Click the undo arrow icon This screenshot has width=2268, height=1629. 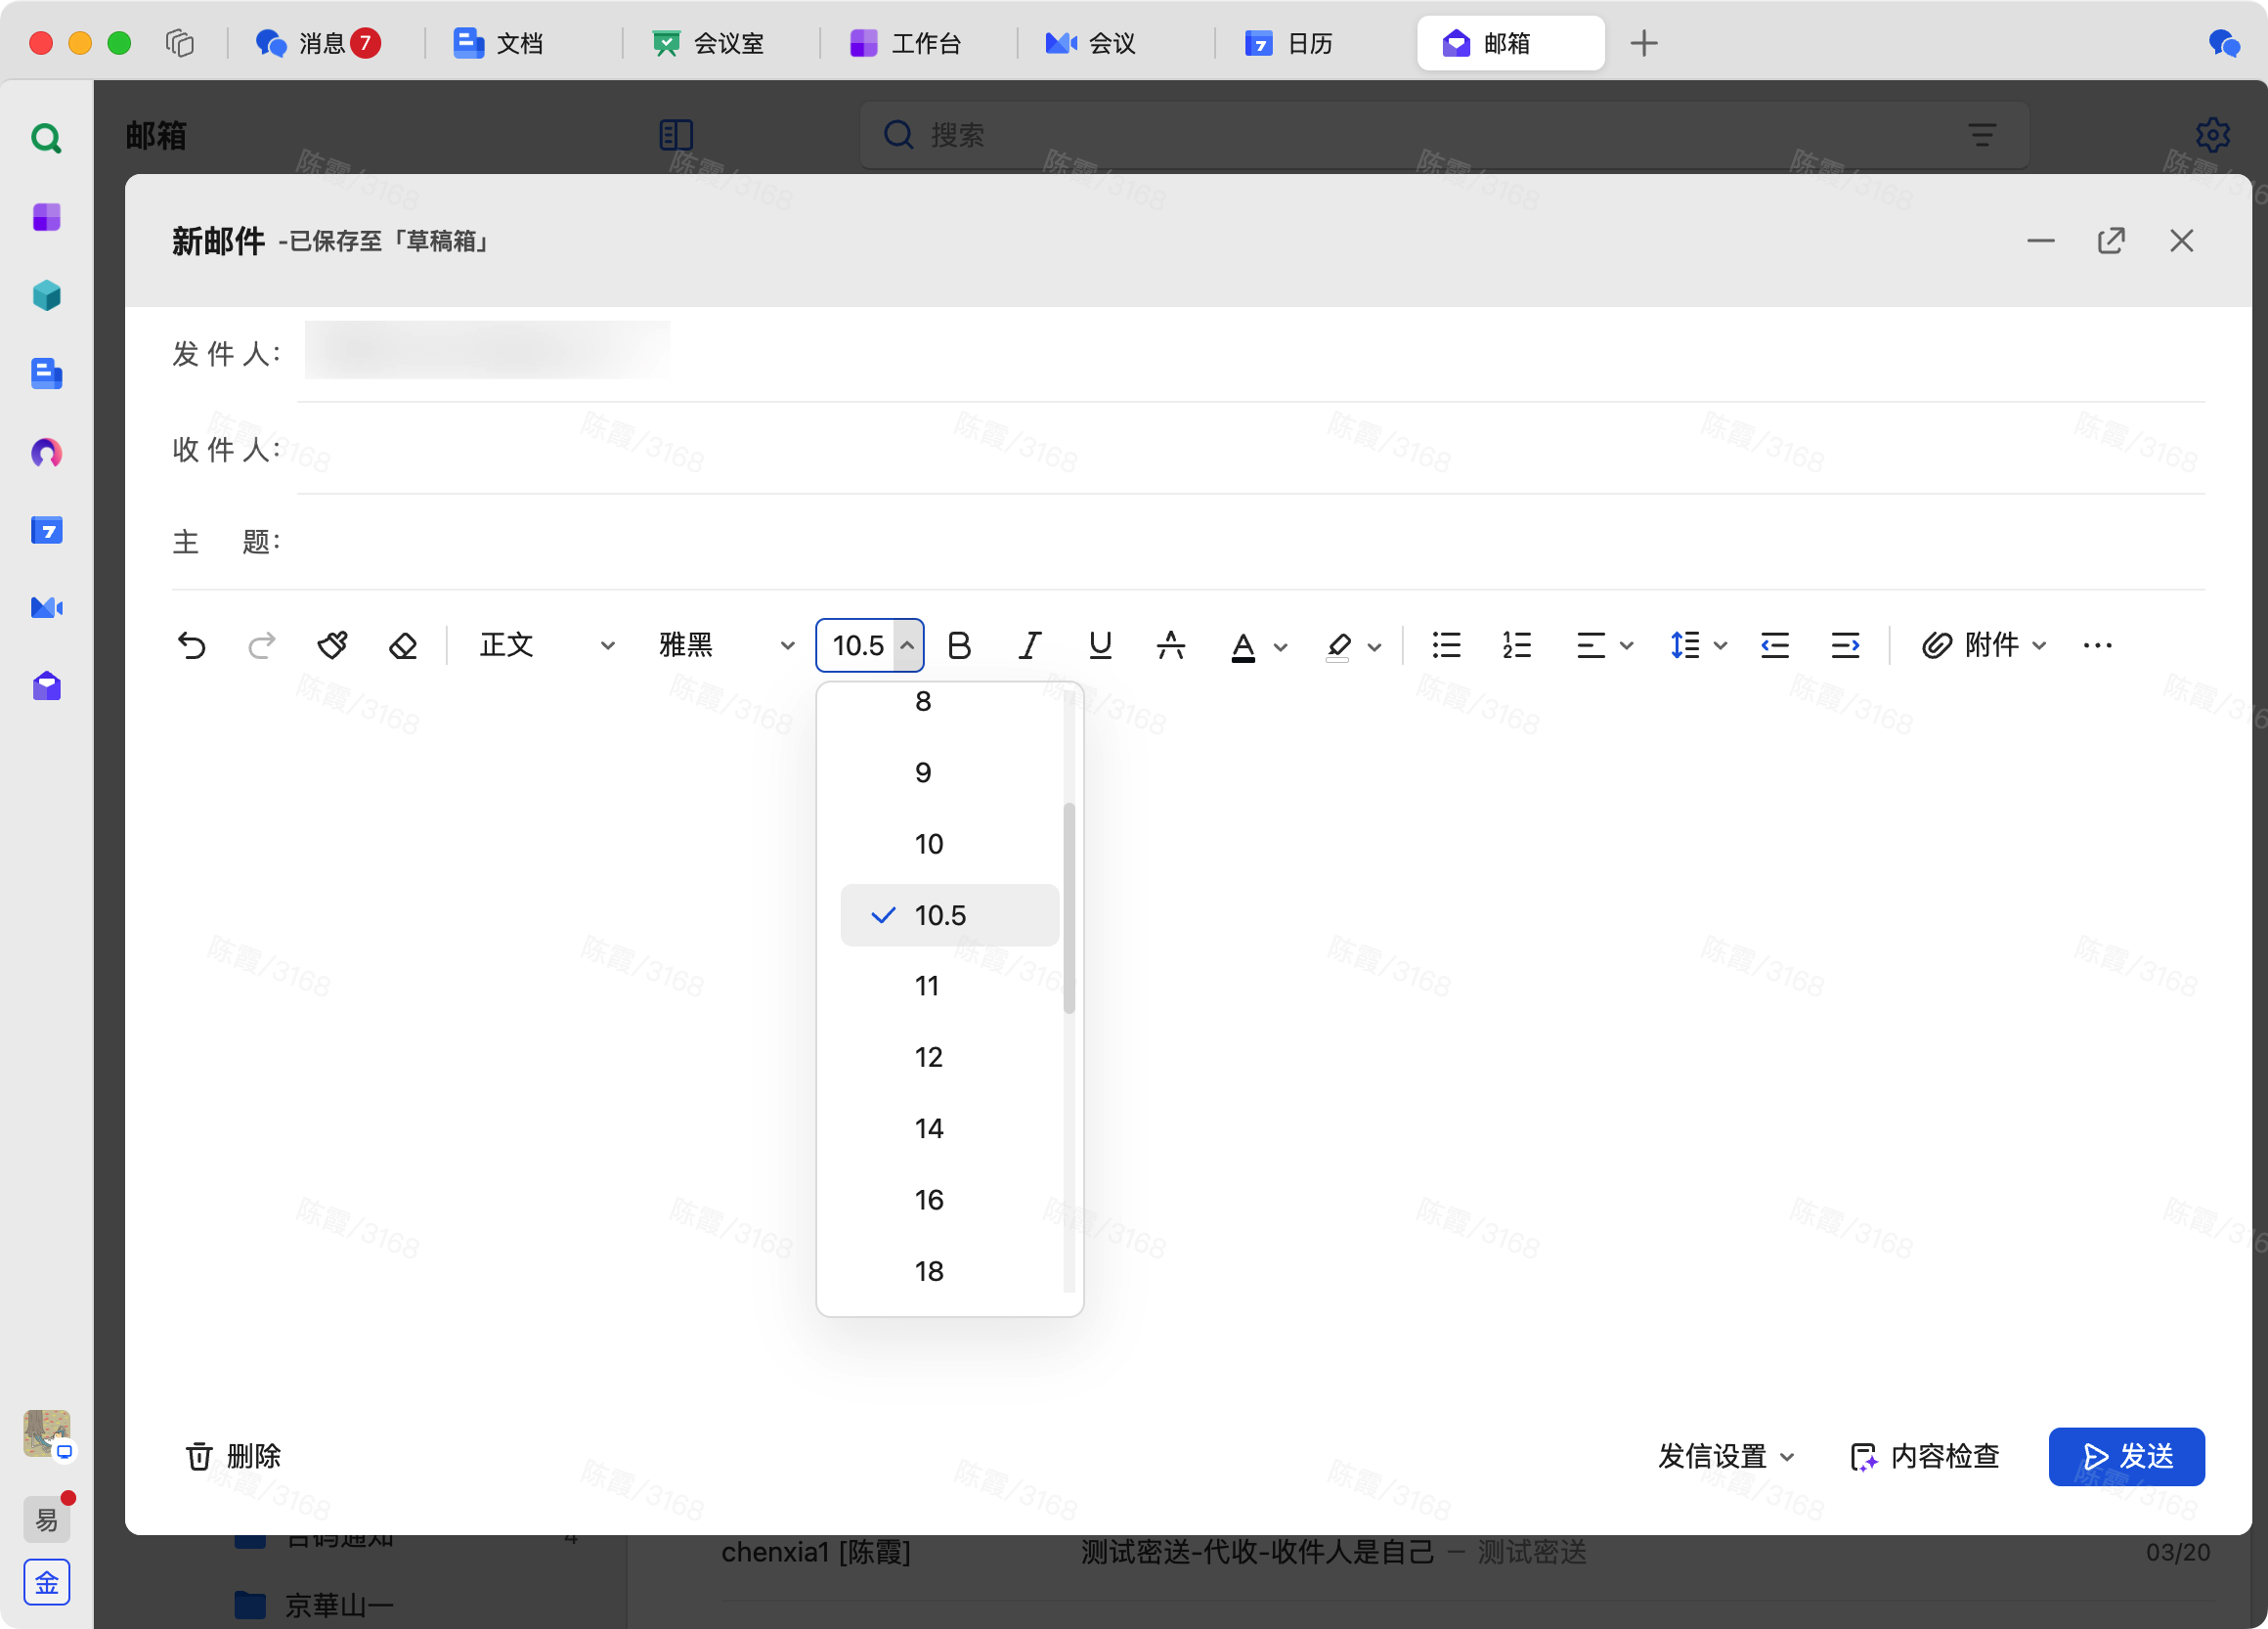pyautogui.click(x=191, y=645)
